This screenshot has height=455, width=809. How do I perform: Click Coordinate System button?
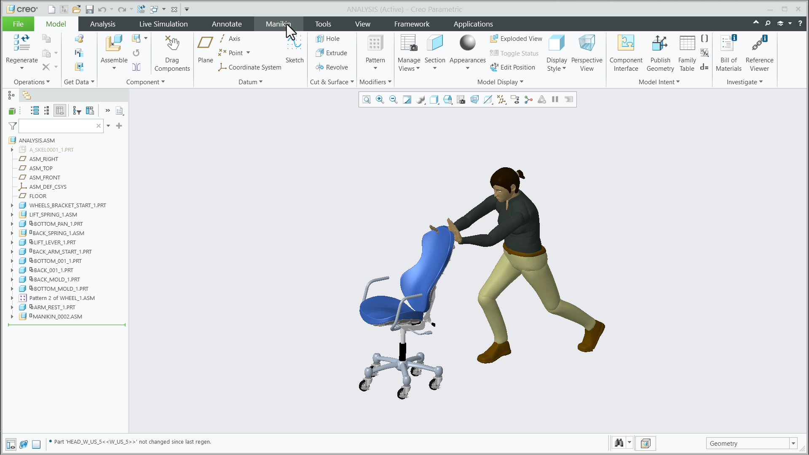[249, 67]
